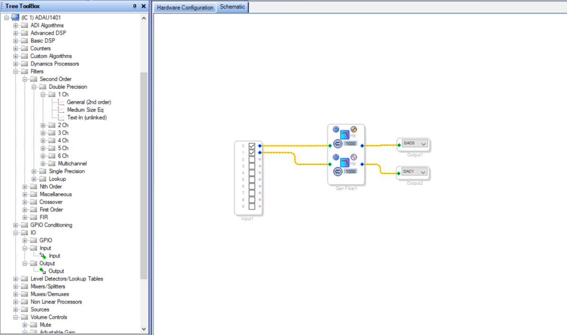Click the top filter's 1000 Hz frequency field
The height and width of the screenshot is (335, 567).
351,144
